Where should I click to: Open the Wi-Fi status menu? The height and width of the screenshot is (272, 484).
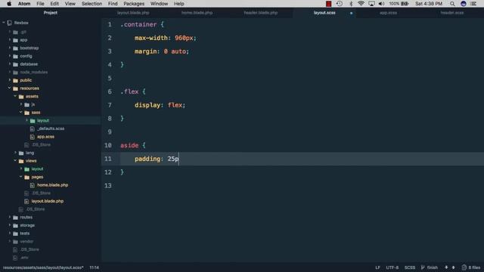tap(361, 4)
